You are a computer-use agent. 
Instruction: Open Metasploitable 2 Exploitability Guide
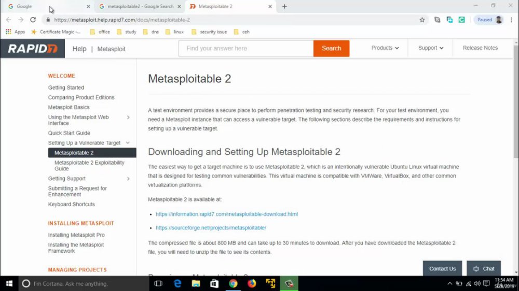(x=89, y=166)
